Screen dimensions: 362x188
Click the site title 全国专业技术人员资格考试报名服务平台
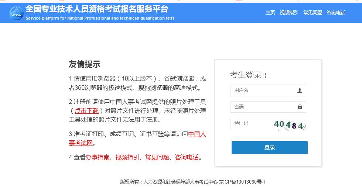click(x=97, y=9)
